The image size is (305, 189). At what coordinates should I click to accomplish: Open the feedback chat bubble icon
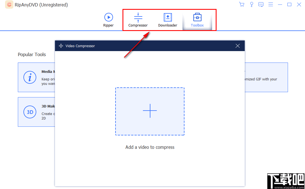[x=261, y=4]
